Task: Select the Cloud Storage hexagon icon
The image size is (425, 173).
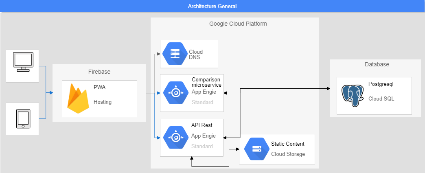Action: coord(256,149)
